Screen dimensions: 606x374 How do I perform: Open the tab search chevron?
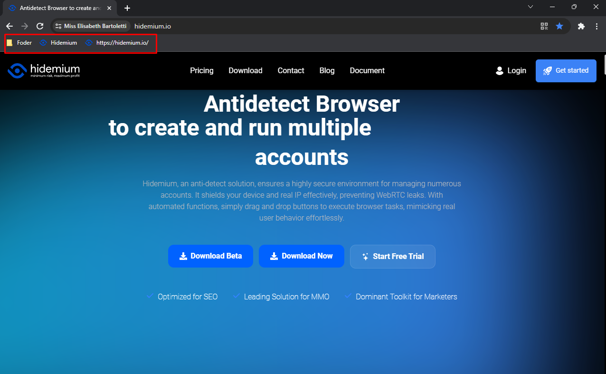[530, 7]
